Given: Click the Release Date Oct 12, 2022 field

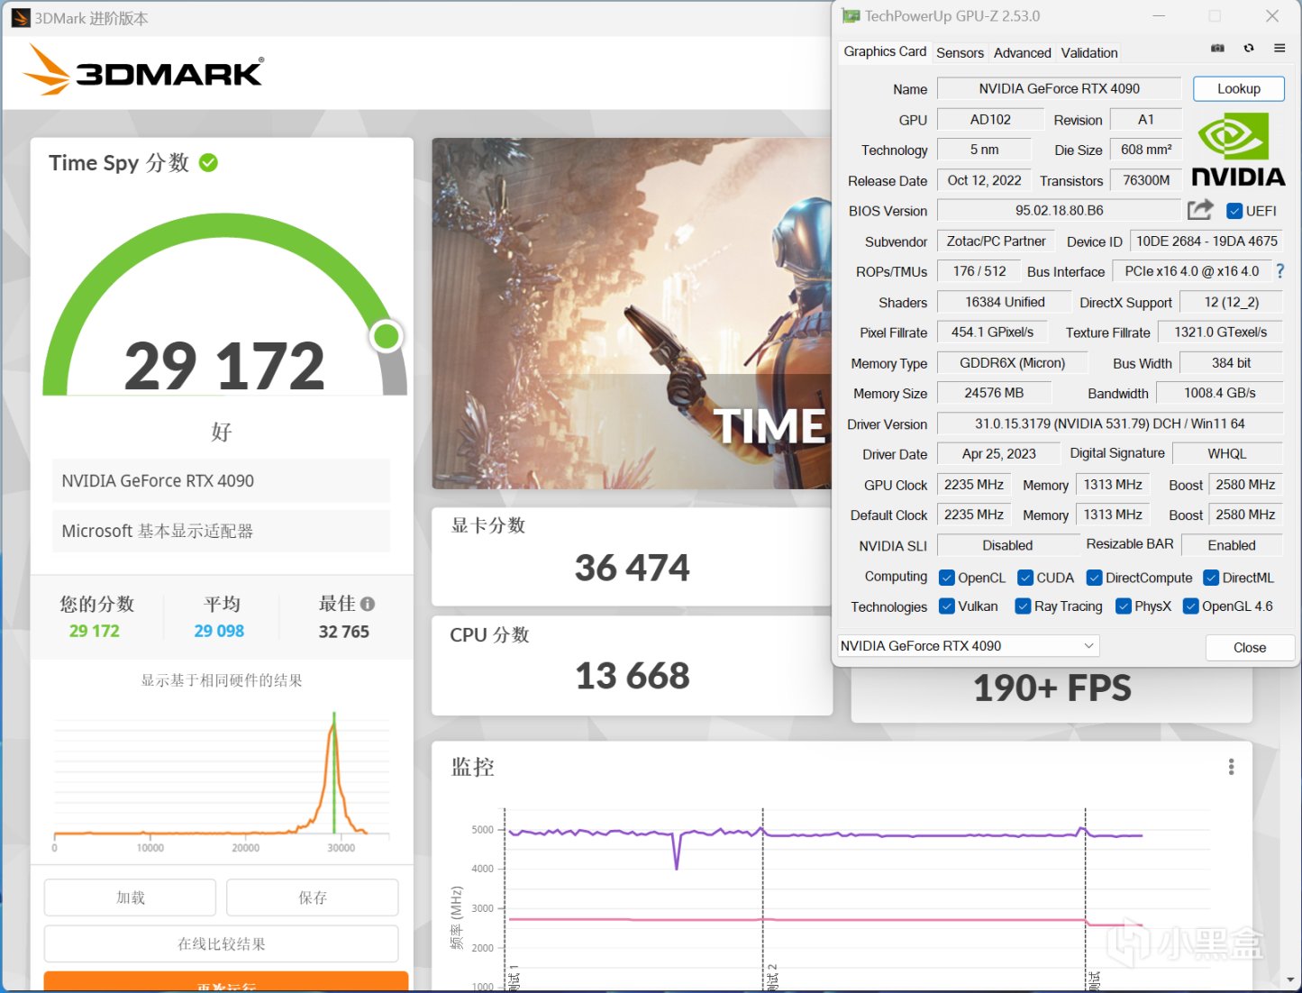Looking at the screenshot, I should (984, 180).
